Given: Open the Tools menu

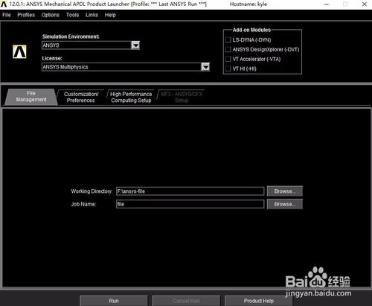Looking at the screenshot, I should click(72, 15).
